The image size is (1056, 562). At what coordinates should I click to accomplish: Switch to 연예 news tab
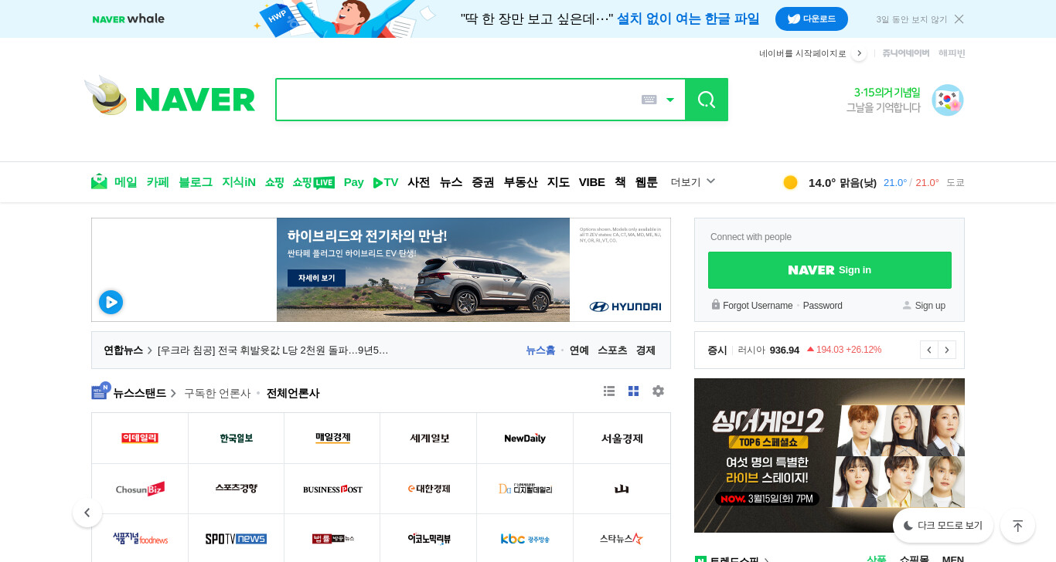(x=579, y=350)
